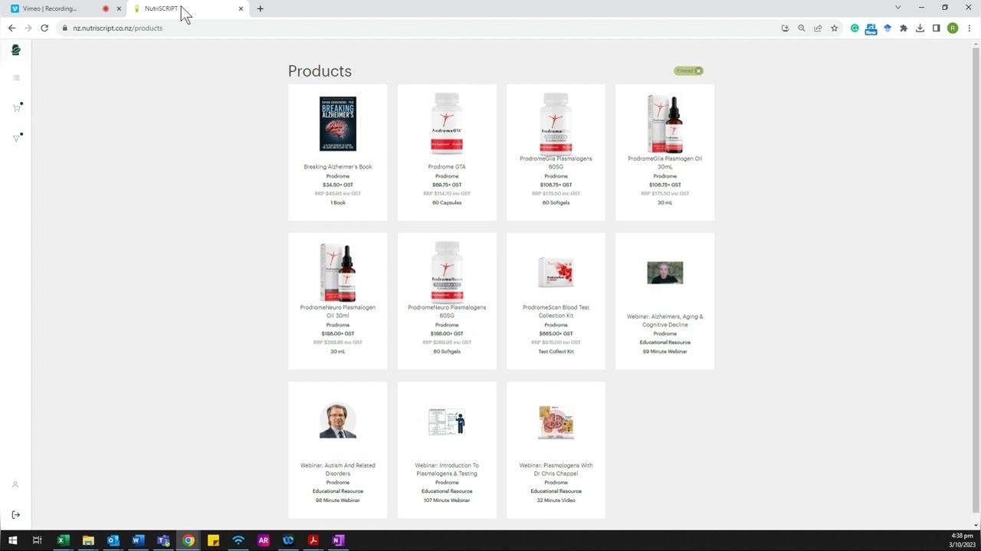Click Webinar: Autism And Related Disorders title
This screenshot has width=981, height=551.
pyautogui.click(x=338, y=469)
